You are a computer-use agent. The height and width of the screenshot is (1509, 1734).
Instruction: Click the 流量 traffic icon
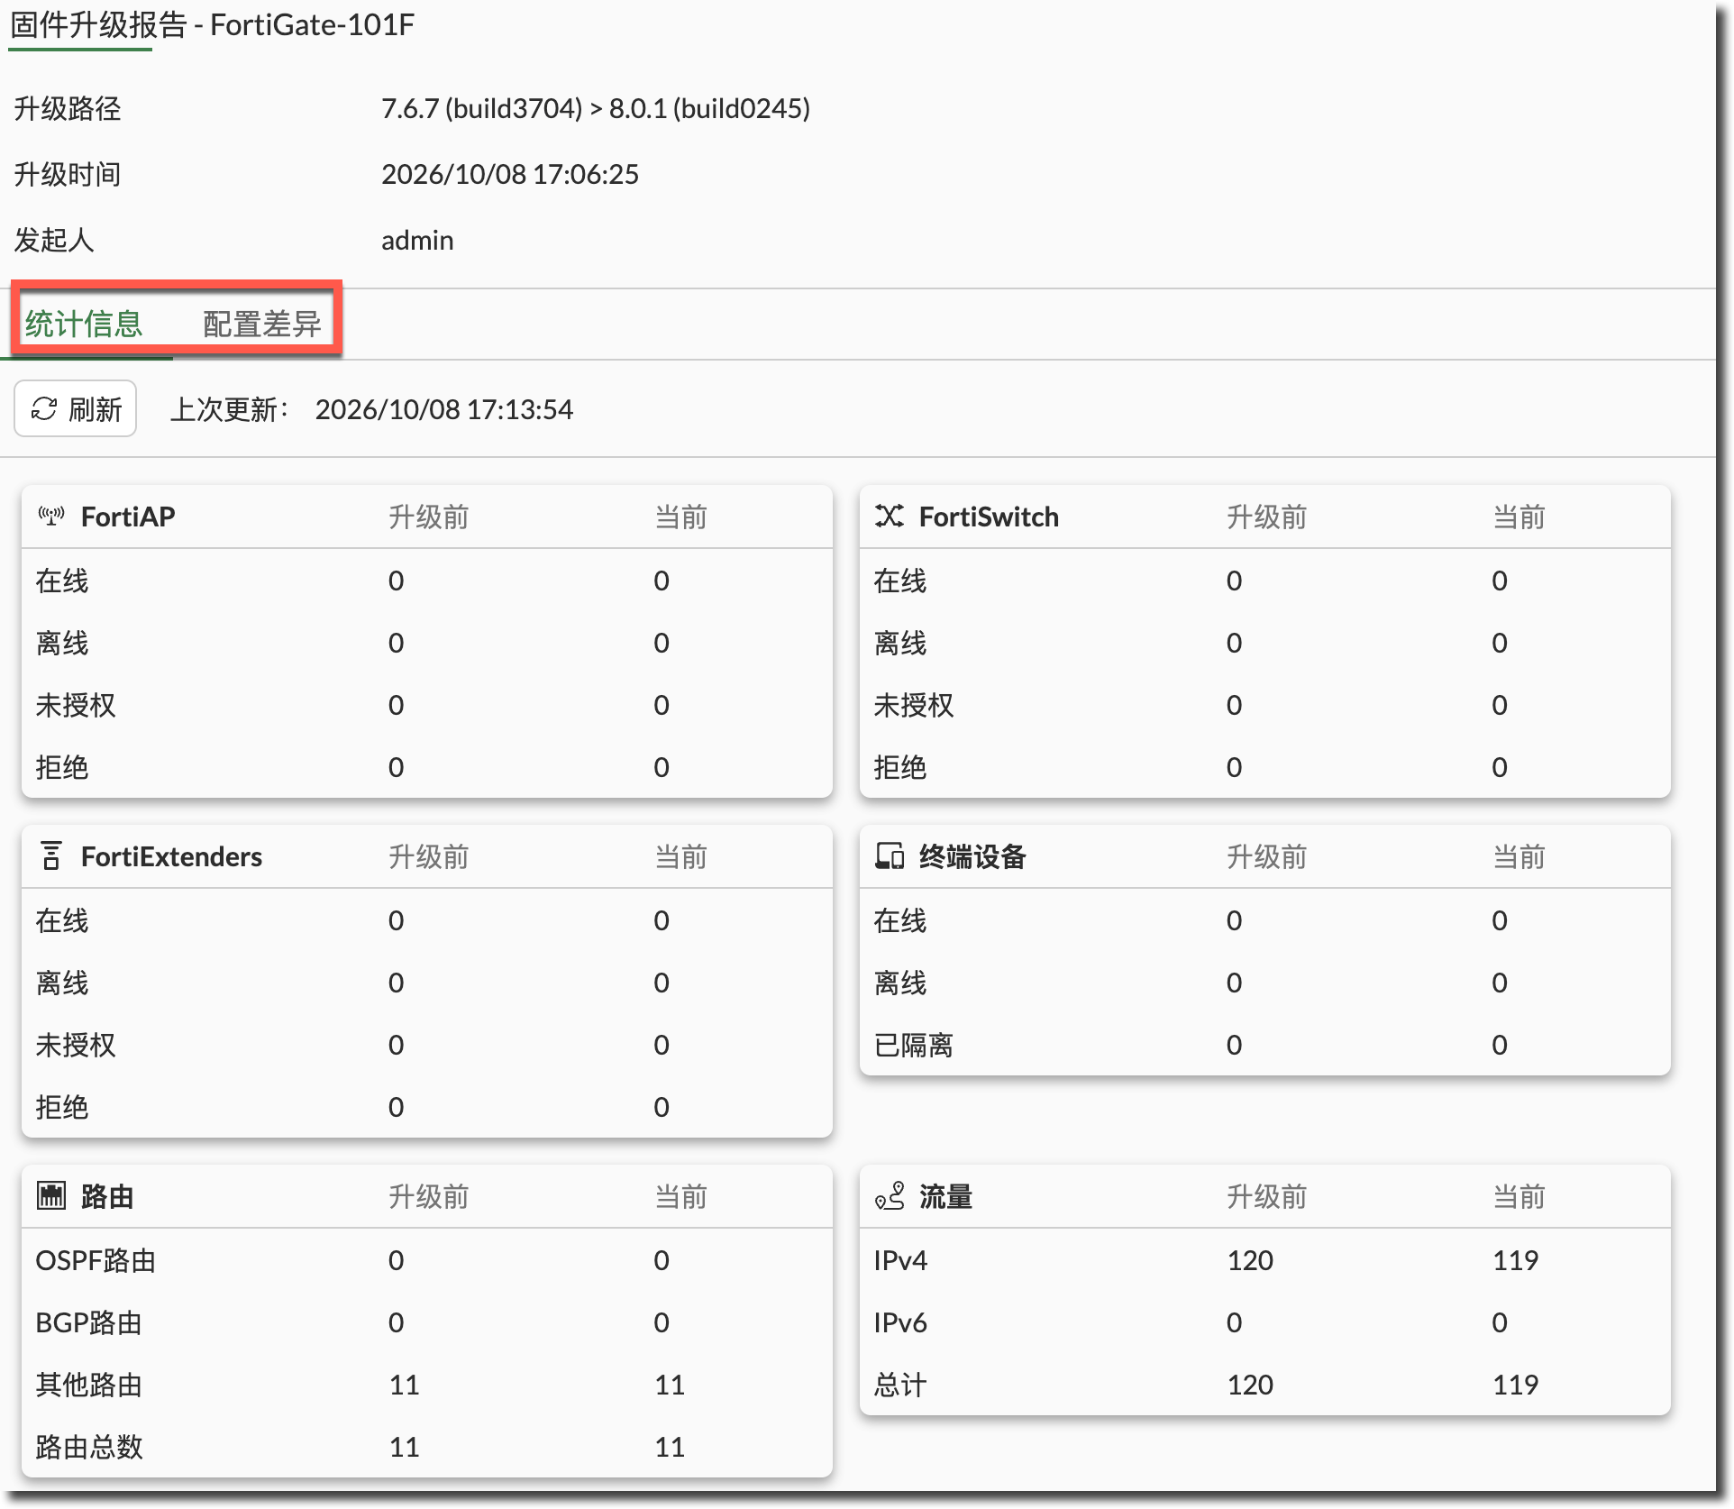(x=890, y=1196)
